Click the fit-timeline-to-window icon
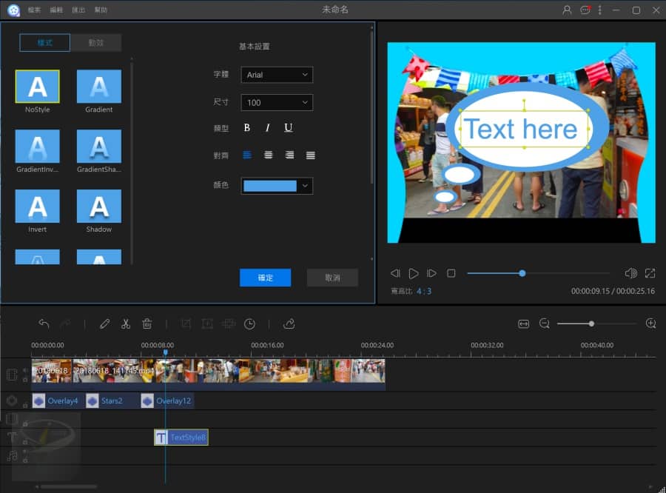The height and width of the screenshot is (493, 666). (x=524, y=323)
